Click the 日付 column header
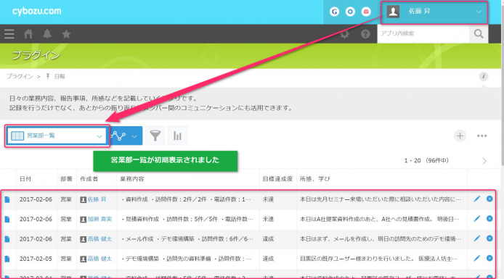Viewport: 504px width, 279px height. [25, 179]
